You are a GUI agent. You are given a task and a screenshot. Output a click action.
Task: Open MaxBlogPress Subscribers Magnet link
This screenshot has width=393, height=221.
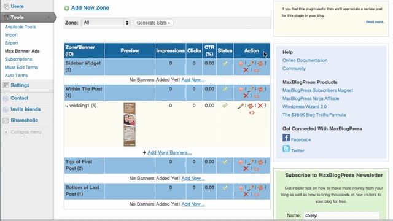(317, 90)
